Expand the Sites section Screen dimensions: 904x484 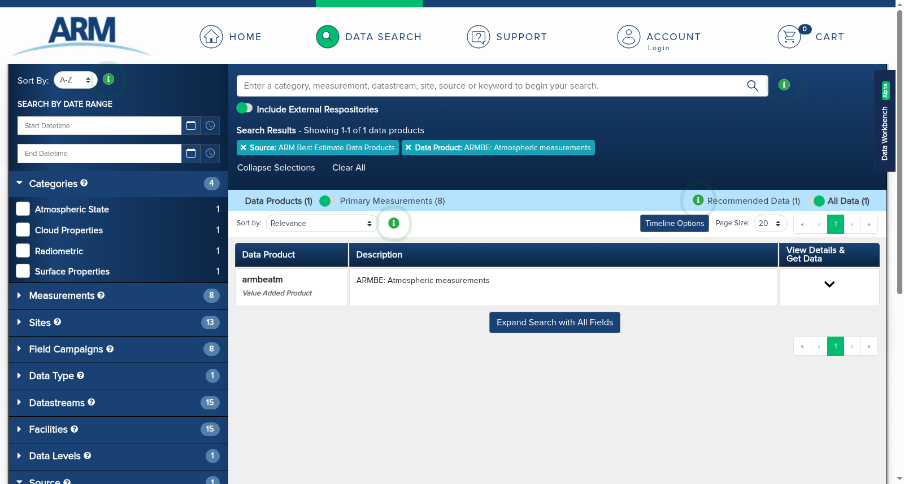tap(19, 322)
